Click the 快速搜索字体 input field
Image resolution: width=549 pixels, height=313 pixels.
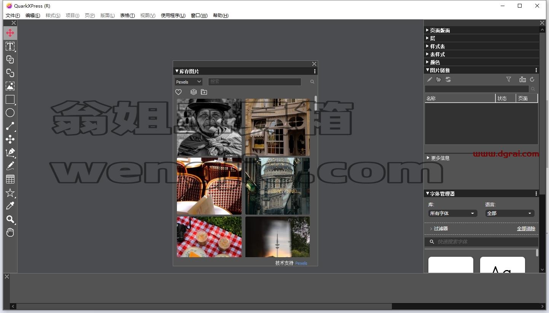[x=481, y=242]
